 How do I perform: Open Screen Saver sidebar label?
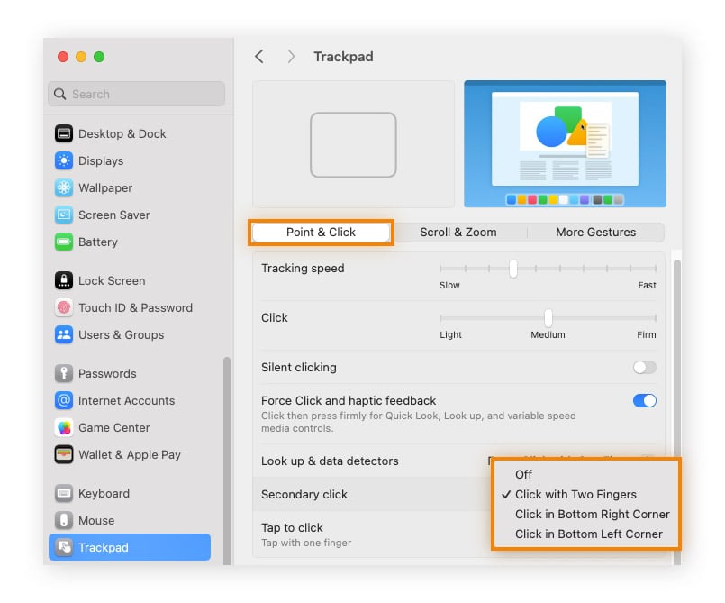114,215
